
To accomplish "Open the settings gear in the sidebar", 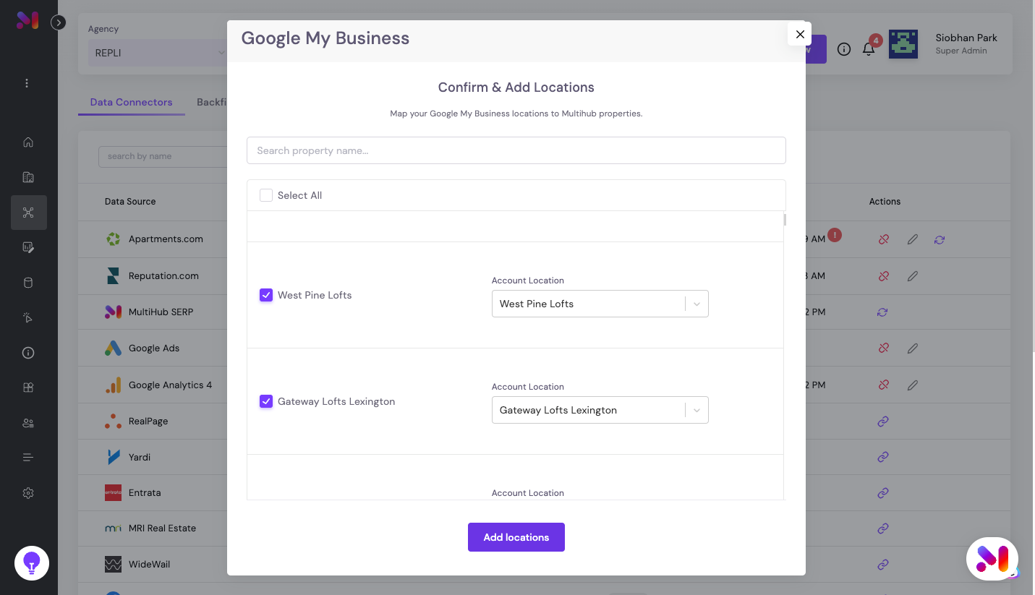I will 28,493.
